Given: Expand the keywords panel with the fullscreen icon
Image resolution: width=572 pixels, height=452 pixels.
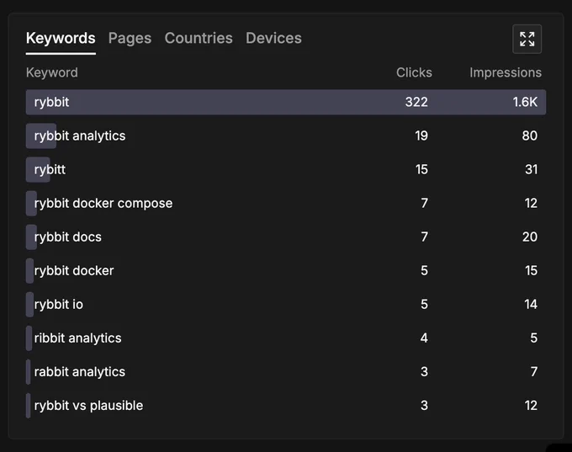Looking at the screenshot, I should (527, 39).
